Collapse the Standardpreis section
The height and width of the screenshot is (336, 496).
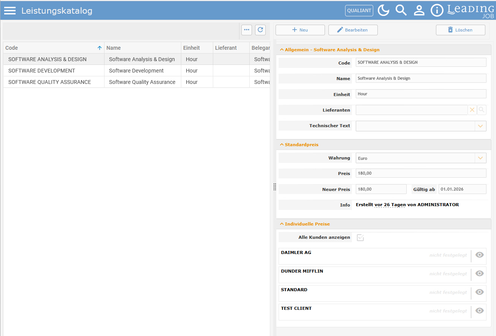click(x=282, y=145)
